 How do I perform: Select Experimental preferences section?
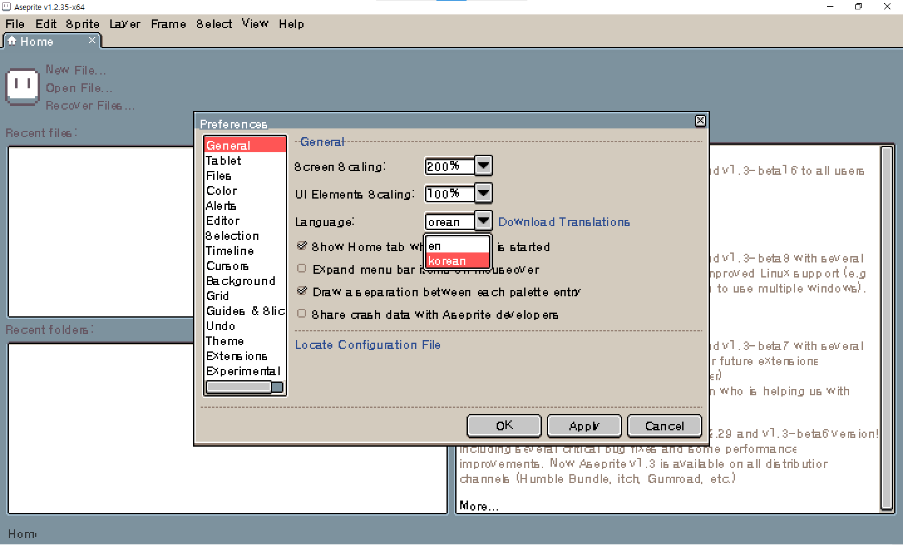pyautogui.click(x=245, y=371)
